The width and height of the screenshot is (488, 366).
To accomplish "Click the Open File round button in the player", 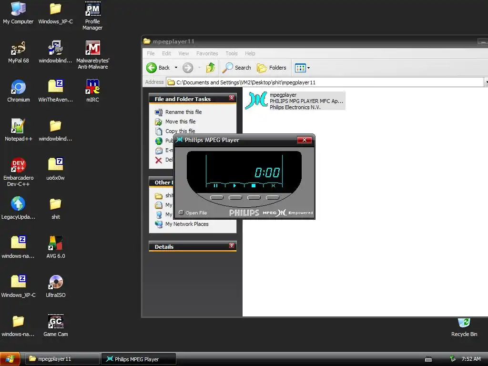I will point(181,213).
